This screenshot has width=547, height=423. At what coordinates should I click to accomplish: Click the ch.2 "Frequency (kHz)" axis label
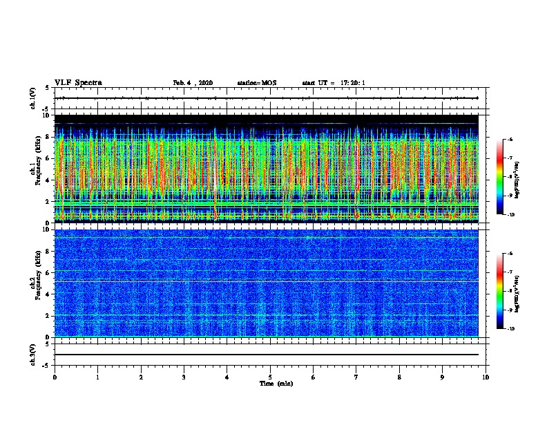(38, 275)
